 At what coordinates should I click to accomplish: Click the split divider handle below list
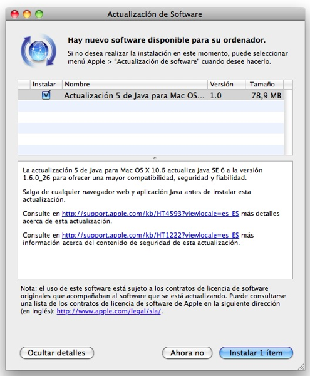[x=155, y=158]
